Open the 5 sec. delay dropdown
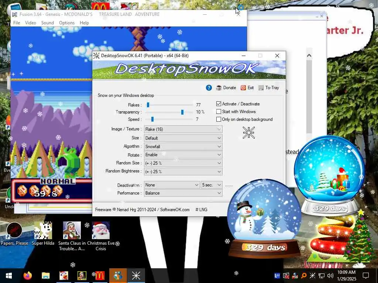 212,185
